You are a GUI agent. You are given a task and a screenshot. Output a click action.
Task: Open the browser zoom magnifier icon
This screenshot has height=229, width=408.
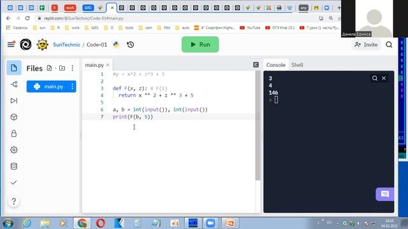(331, 18)
